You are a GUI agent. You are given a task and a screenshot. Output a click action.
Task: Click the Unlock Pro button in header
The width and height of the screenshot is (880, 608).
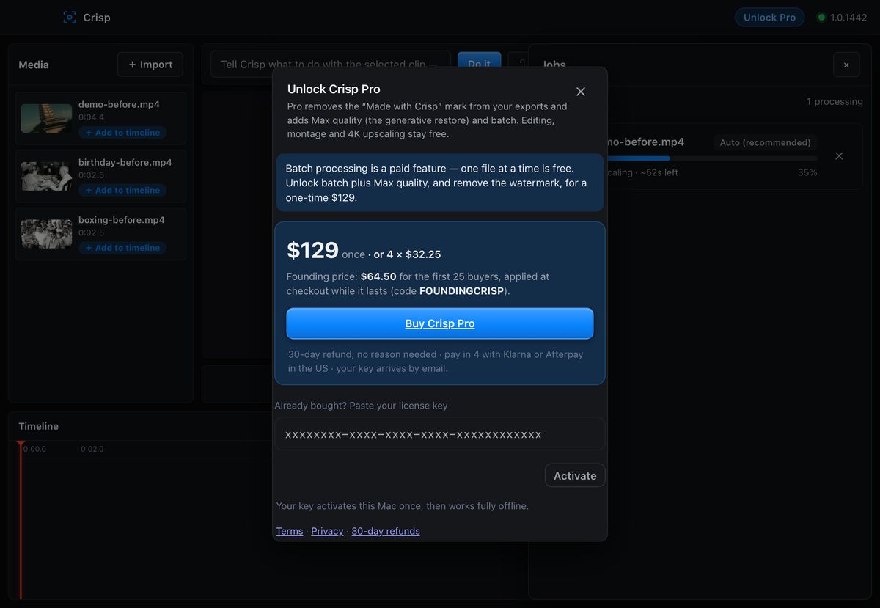pos(769,17)
